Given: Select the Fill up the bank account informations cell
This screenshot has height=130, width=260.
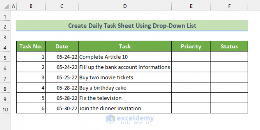Looking at the screenshot, I should tap(125, 67).
